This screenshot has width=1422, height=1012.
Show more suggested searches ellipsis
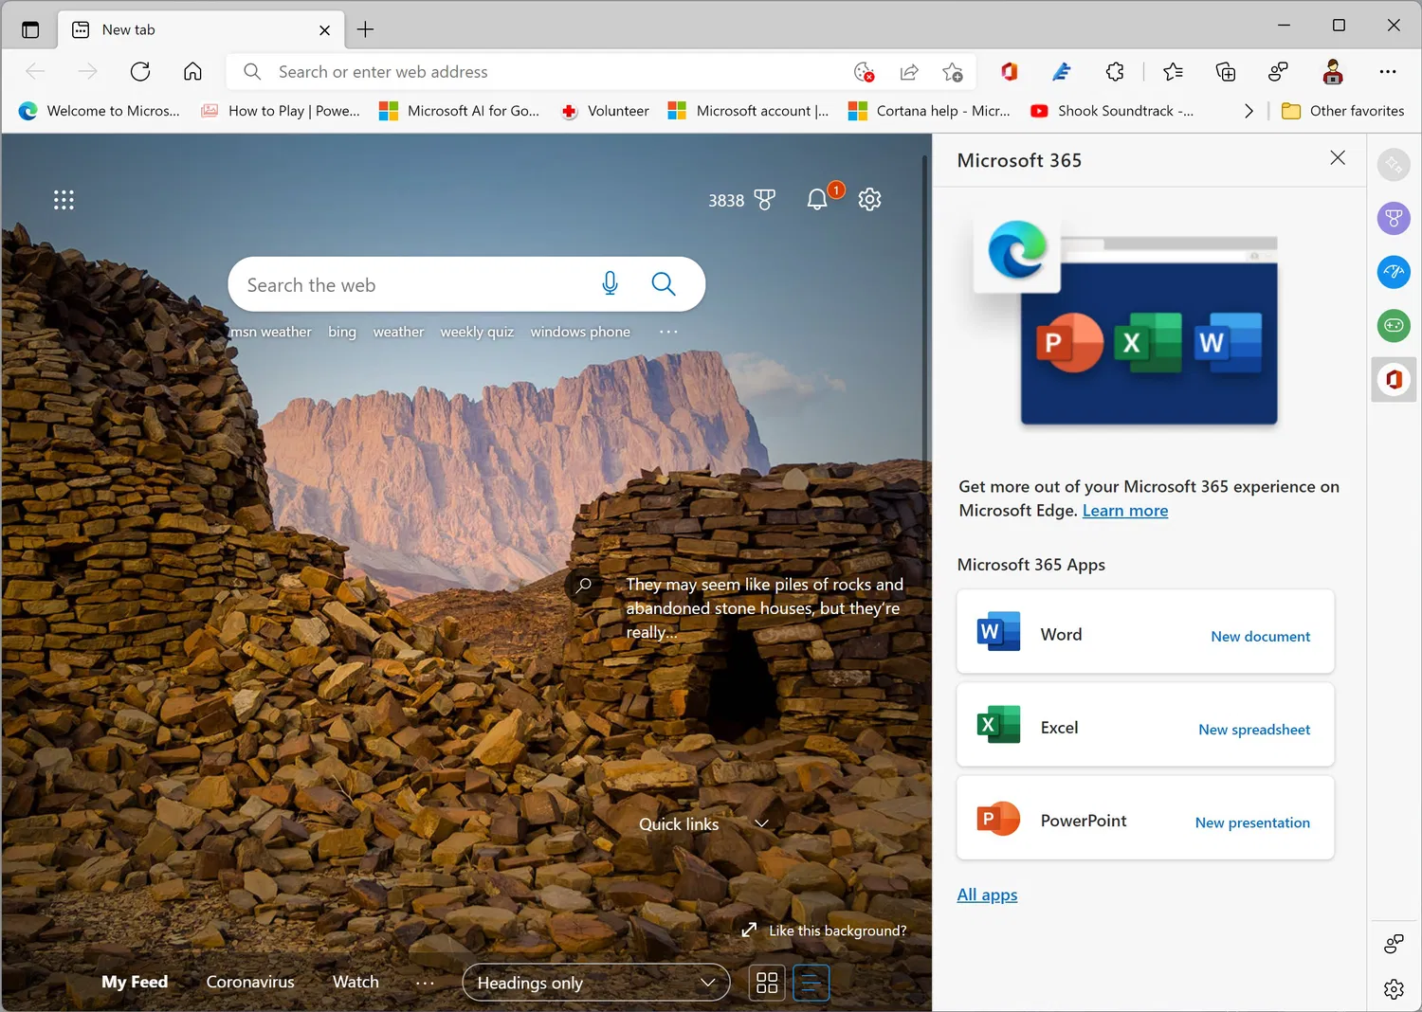(x=668, y=332)
